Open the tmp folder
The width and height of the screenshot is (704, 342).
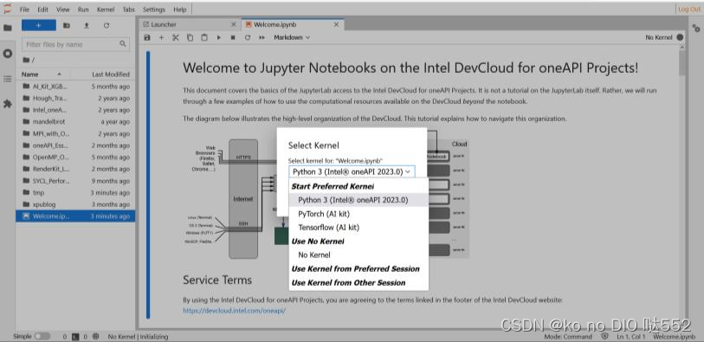click(x=75, y=192)
